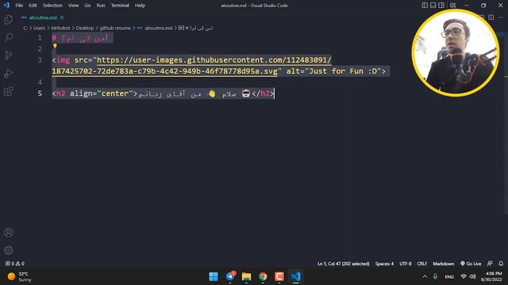
Task: Open the Search view in activity bar
Action: [9, 37]
